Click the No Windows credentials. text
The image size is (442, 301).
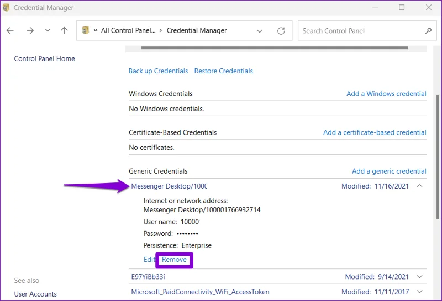(166, 109)
